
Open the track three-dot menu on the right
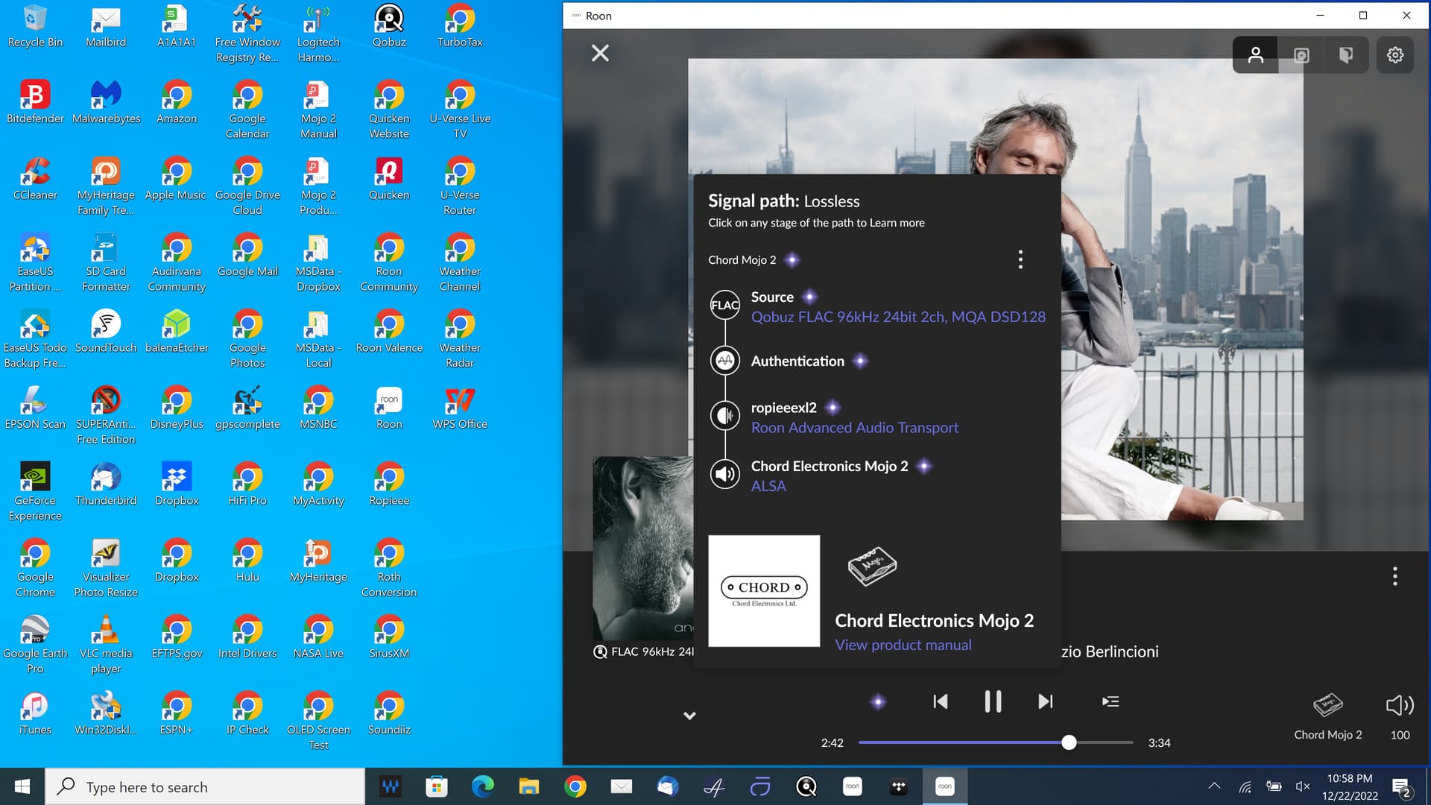tap(1394, 576)
